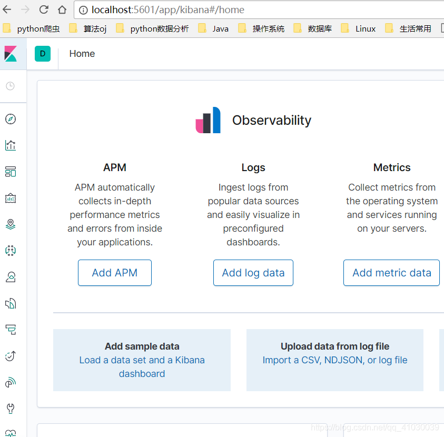Image resolution: width=444 pixels, height=437 pixels.
Task: Open browser home page button
Action: tap(62, 9)
